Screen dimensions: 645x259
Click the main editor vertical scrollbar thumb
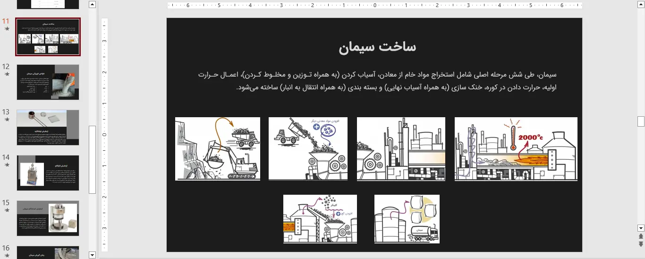pos(641,121)
